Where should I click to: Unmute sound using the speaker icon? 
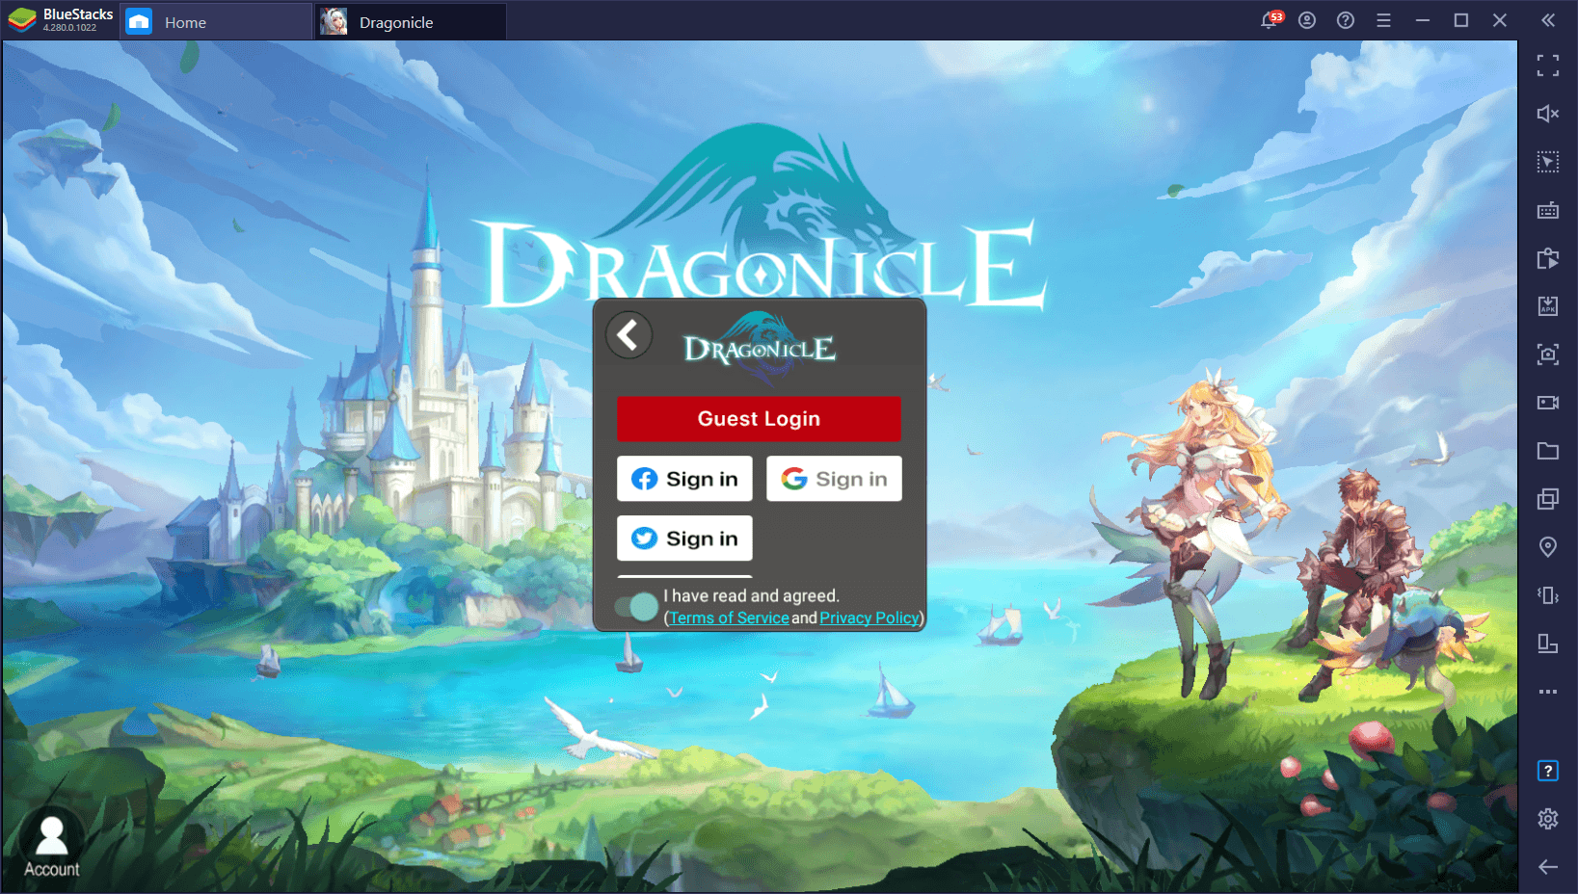tap(1548, 114)
